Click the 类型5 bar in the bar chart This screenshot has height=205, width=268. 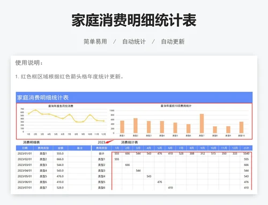[x=175, y=128]
